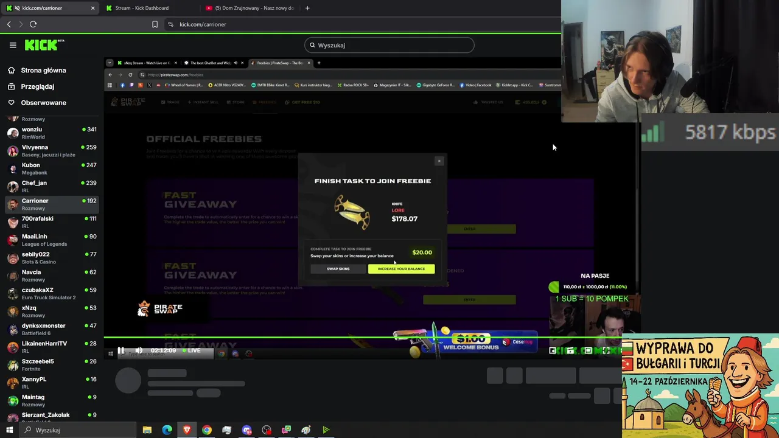779x438 pixels.
Task: Jump to LIVE in the player
Action: click(191, 350)
